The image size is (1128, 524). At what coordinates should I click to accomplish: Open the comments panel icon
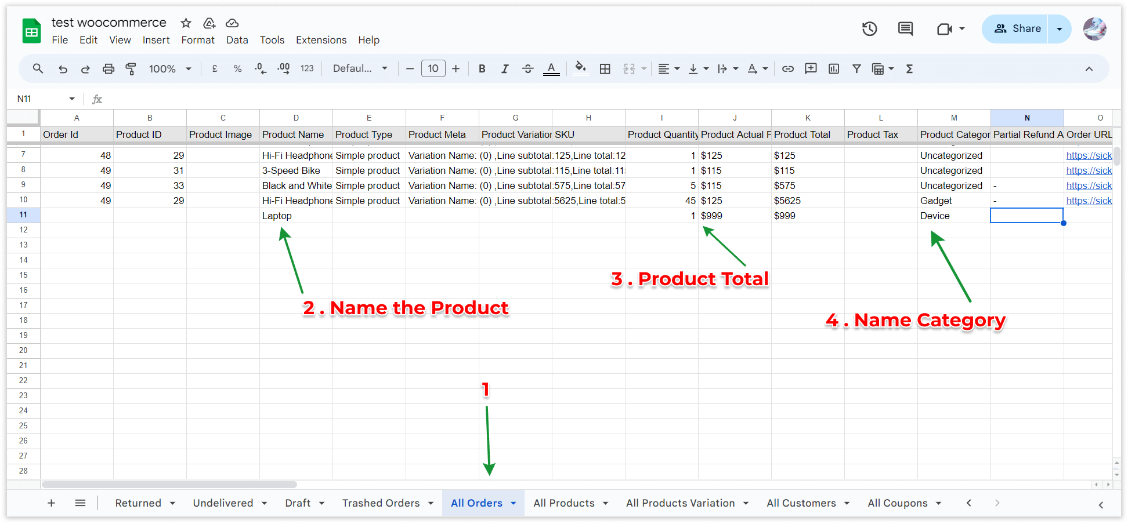[x=905, y=29]
